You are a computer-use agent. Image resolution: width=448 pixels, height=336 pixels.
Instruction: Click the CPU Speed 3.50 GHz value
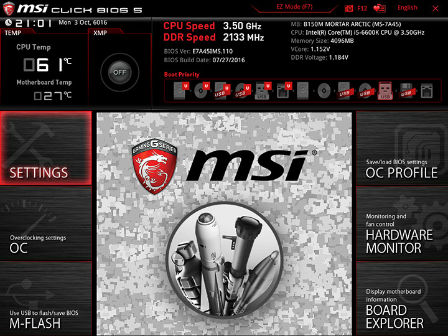[242, 26]
